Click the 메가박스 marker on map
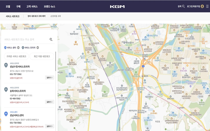This screenshot has width=210, height=131. (x=134, y=32)
